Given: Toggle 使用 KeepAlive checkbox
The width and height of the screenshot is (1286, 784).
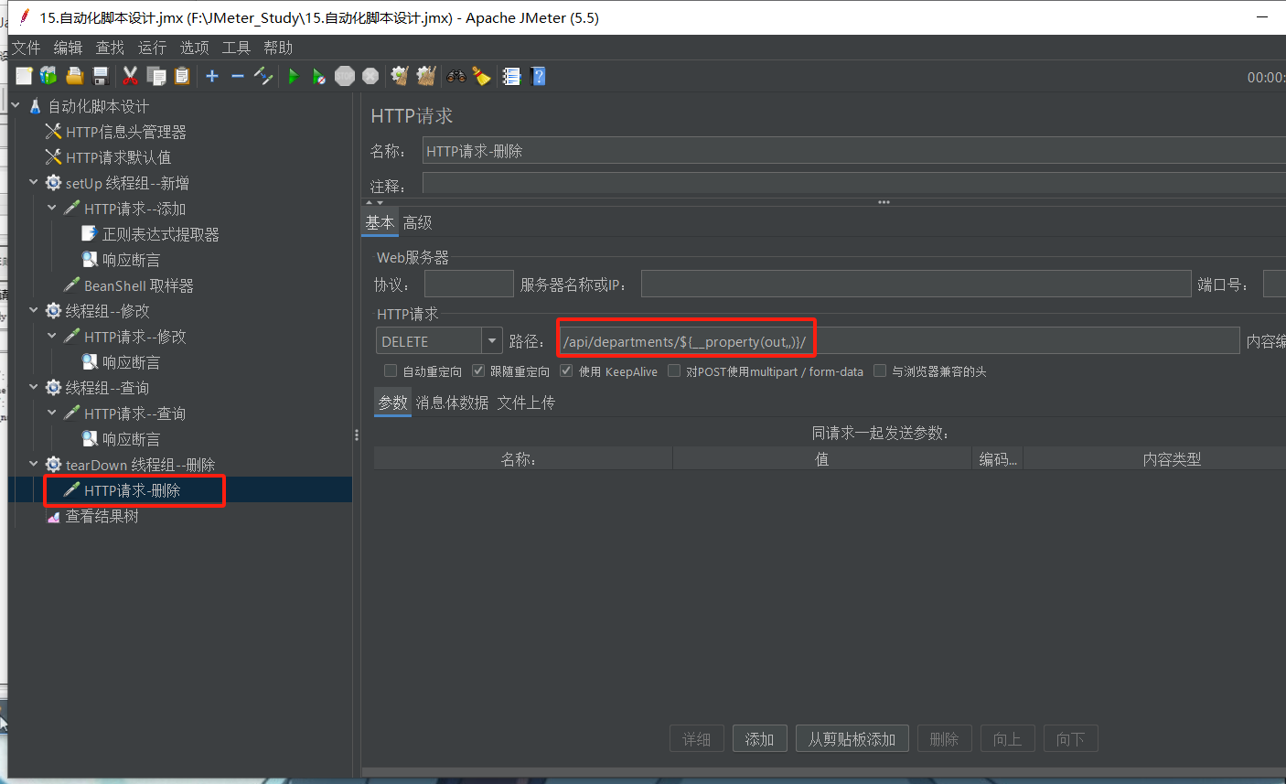Looking at the screenshot, I should tap(566, 371).
